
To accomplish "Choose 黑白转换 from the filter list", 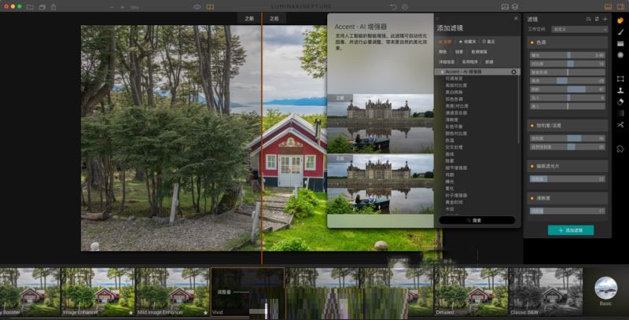I will coord(455,92).
